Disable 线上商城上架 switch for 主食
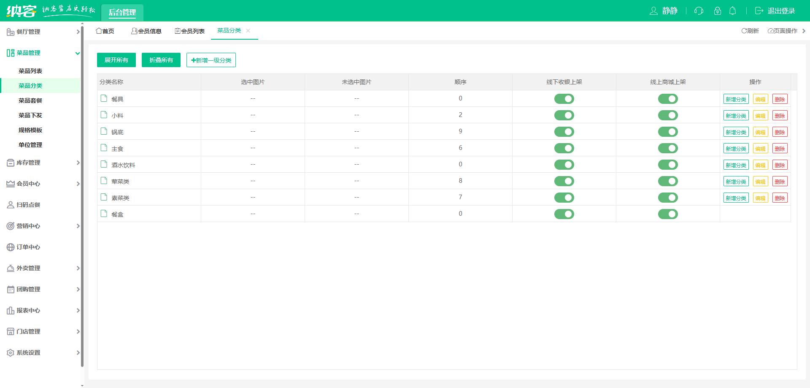The image size is (810, 388). pos(668,148)
